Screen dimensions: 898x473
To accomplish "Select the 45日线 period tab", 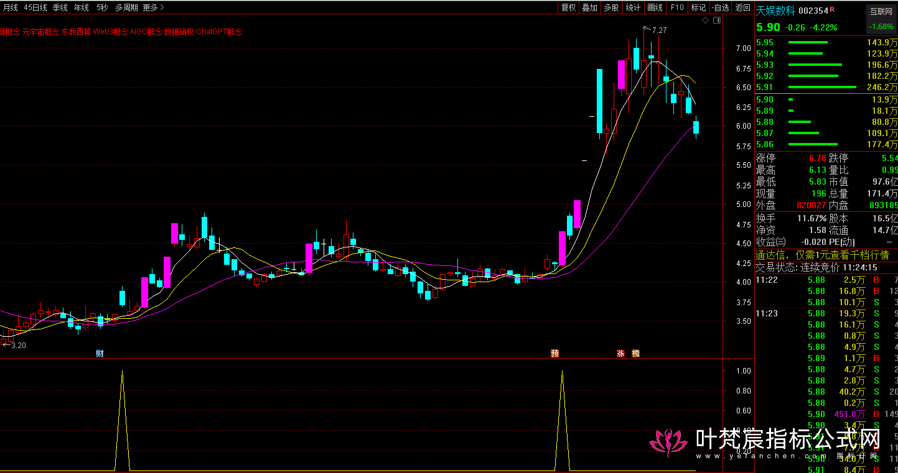I will 35,7.
